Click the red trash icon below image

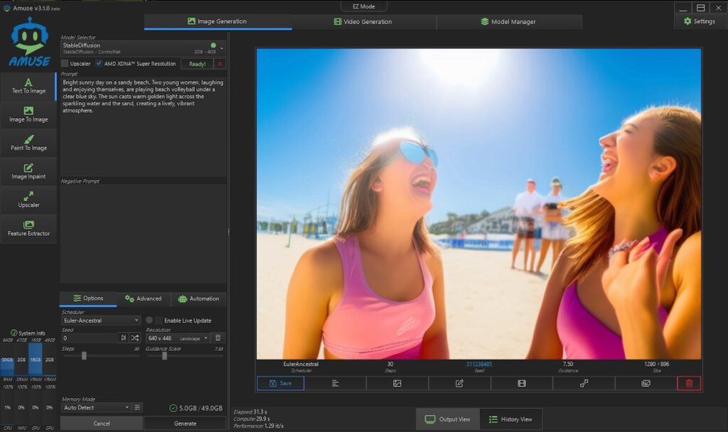(x=688, y=384)
